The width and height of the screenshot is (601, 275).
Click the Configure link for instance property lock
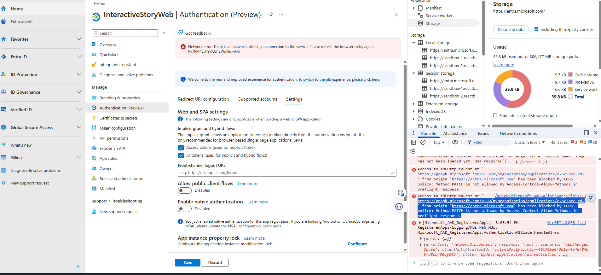pos(357,244)
